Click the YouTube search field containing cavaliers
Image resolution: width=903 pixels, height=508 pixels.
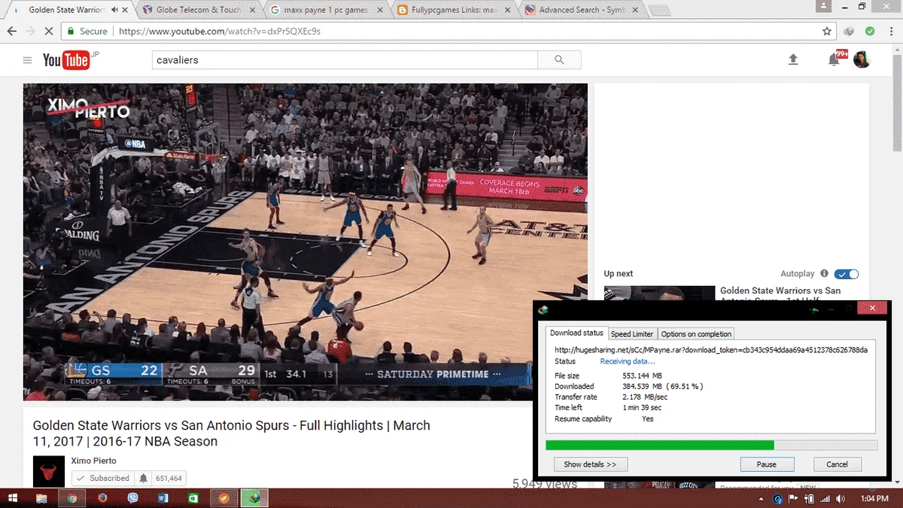pos(345,60)
